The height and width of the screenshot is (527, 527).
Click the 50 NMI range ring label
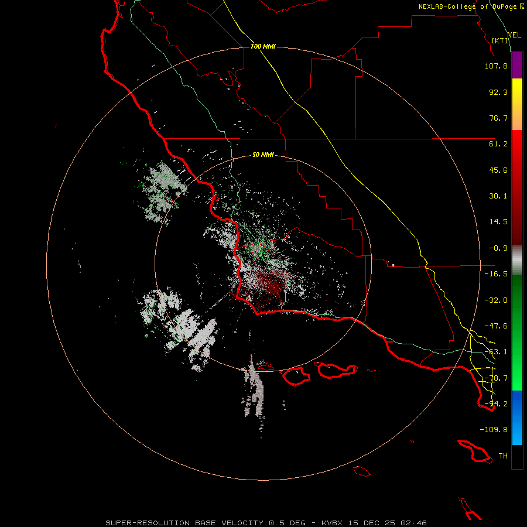[x=263, y=155]
